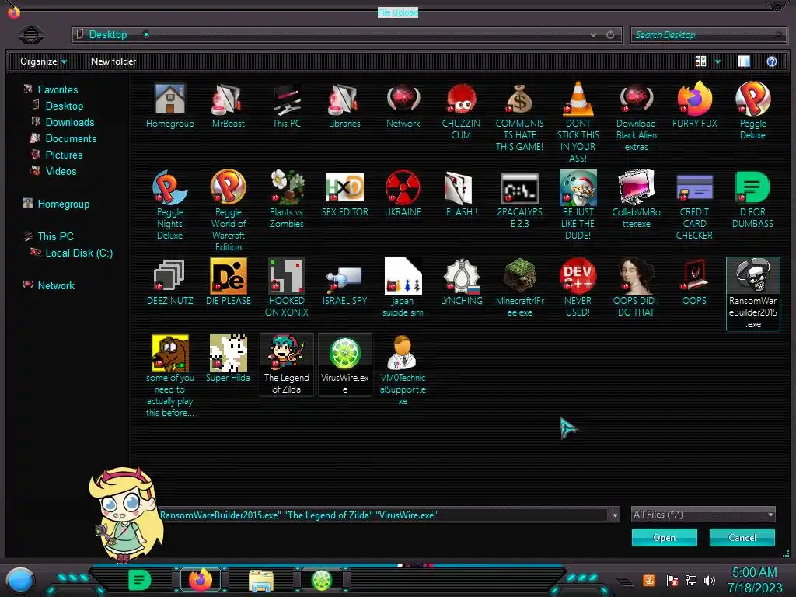796x597 pixels.
Task: Click the volume speaker tray icon
Action: (709, 580)
